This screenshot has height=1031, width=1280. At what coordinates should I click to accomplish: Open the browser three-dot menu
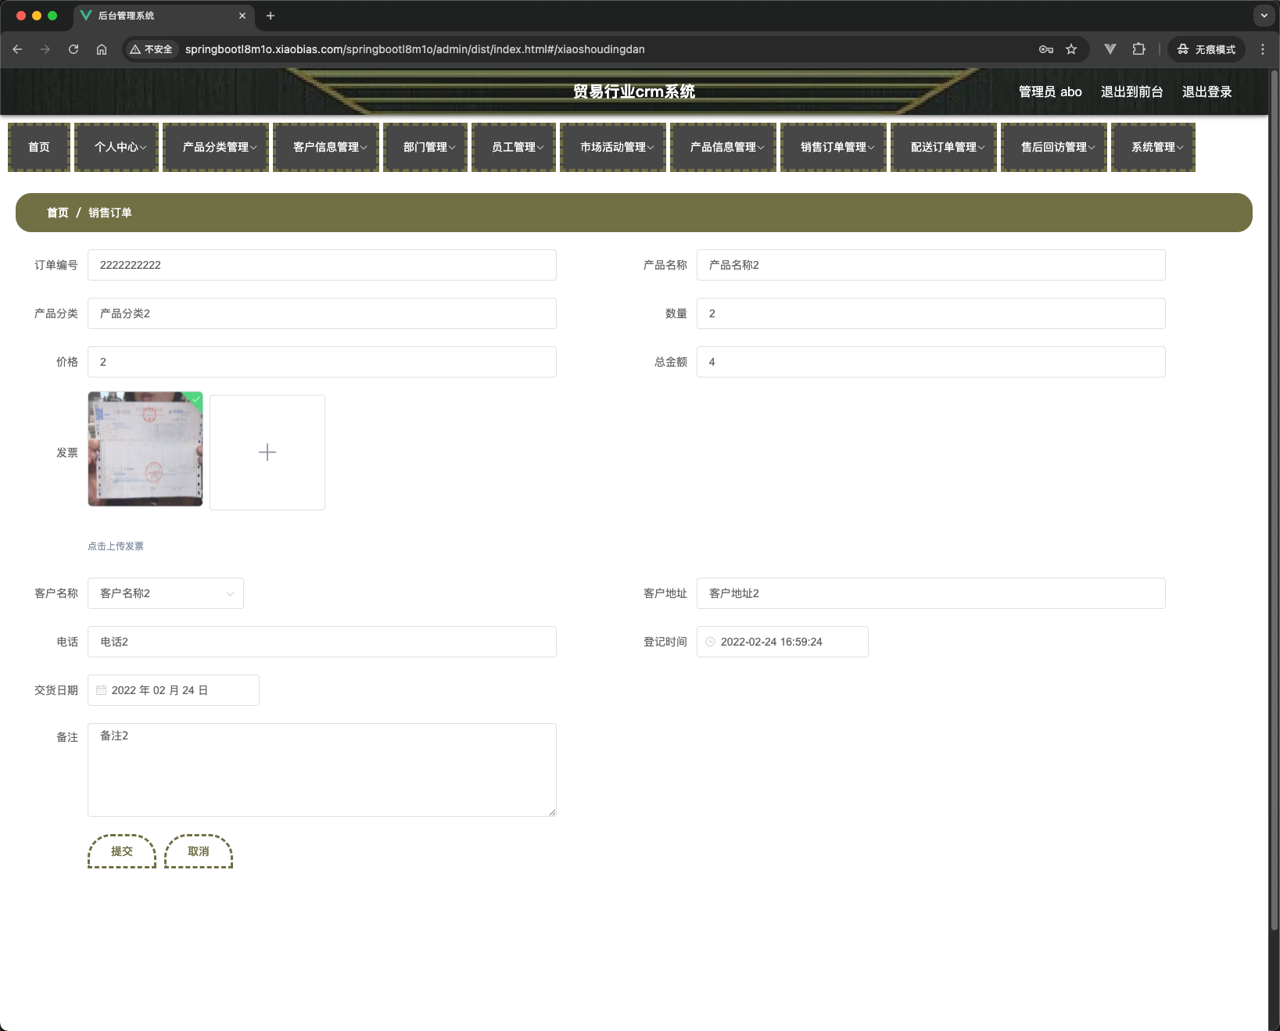[x=1263, y=49]
